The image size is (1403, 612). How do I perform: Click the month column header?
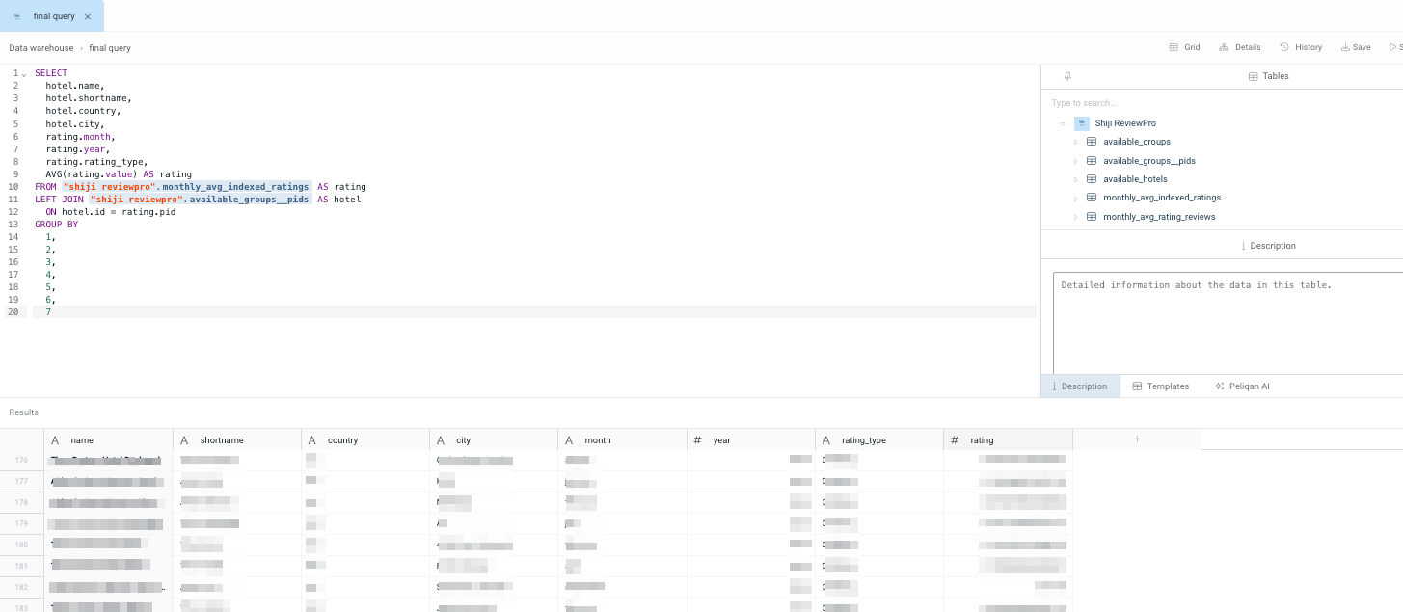[x=622, y=440]
